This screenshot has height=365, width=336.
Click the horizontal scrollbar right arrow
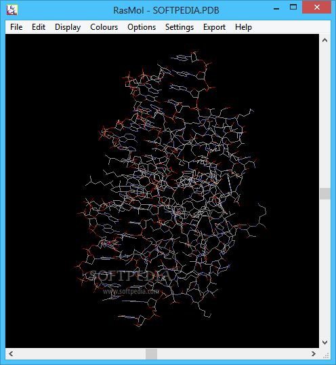[x=314, y=354]
